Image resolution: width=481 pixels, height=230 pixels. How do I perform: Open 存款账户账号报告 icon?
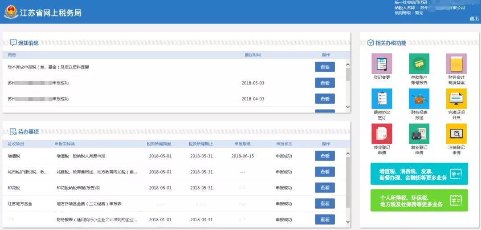[419, 64]
